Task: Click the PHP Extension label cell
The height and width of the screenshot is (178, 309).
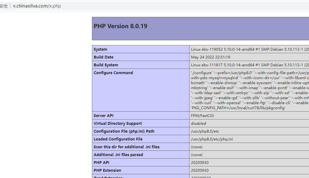Action: pos(107,170)
